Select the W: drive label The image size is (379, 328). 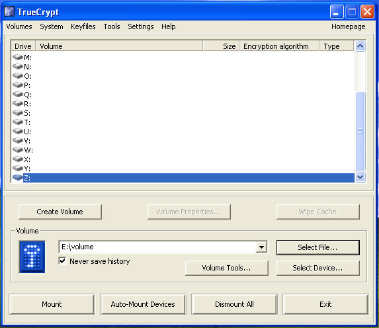(28, 150)
